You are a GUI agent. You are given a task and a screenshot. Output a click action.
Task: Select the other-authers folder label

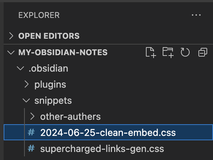tap(70, 117)
